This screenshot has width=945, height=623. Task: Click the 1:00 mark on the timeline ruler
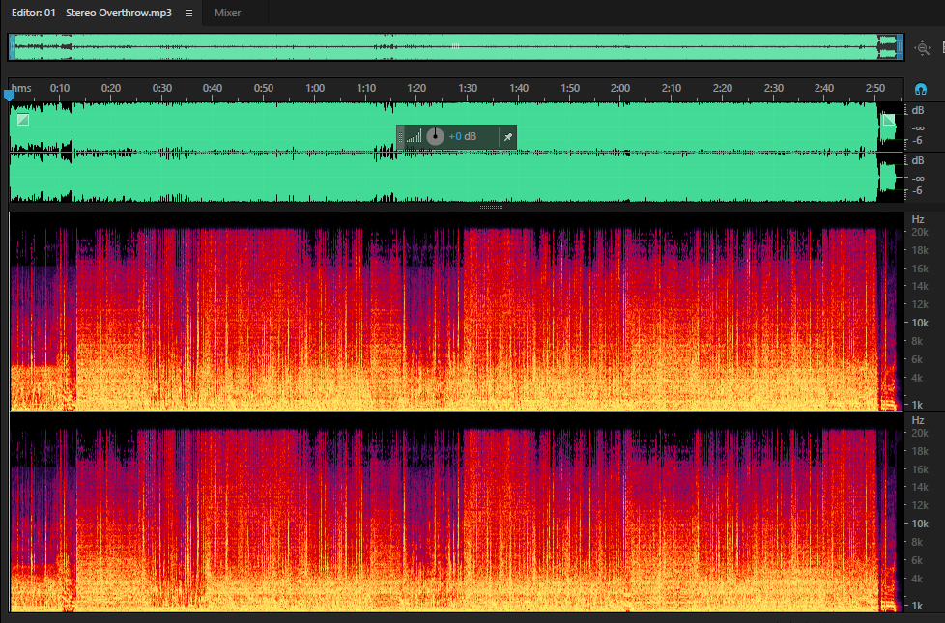pyautogui.click(x=315, y=88)
